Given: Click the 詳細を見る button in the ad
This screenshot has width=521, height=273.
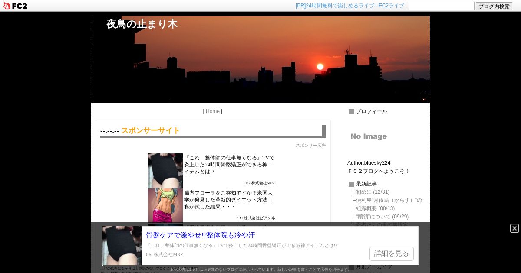Looking at the screenshot, I should pyautogui.click(x=391, y=253).
